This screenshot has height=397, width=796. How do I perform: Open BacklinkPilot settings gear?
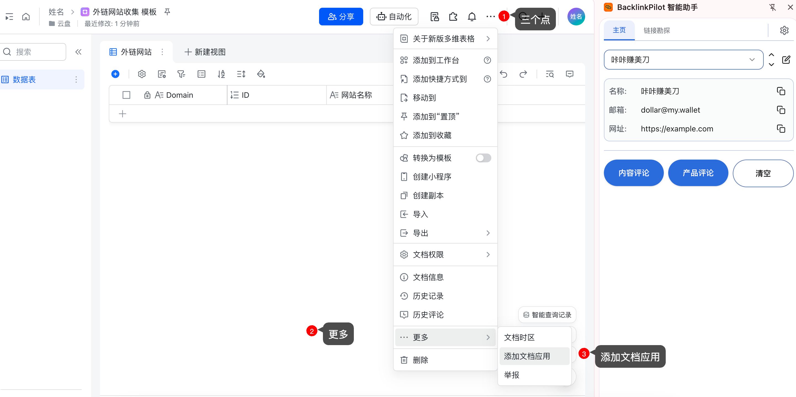point(784,30)
